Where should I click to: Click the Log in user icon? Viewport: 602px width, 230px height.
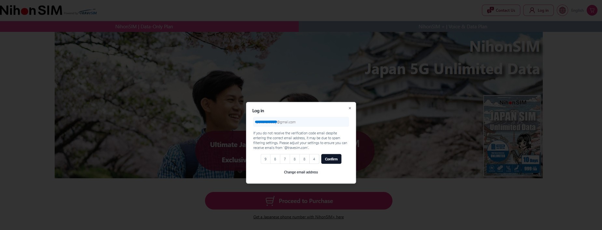click(532, 10)
